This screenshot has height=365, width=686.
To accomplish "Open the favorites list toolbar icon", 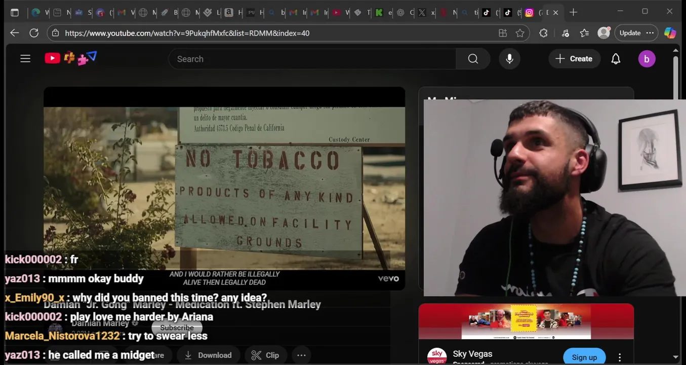I will point(584,33).
